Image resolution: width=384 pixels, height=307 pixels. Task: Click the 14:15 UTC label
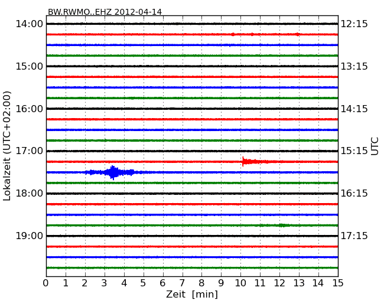354,109
